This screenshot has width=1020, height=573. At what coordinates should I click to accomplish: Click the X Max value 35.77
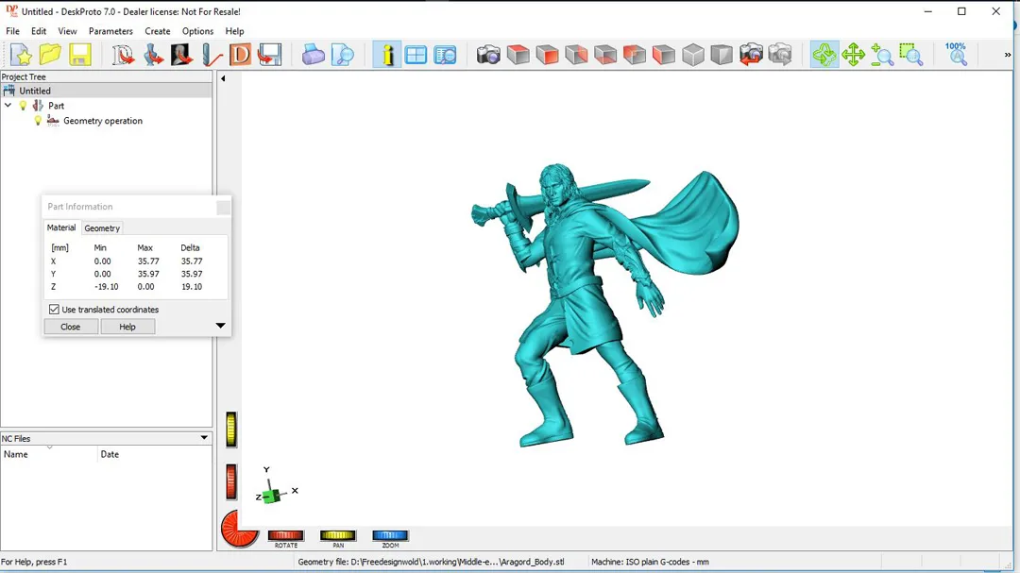(x=148, y=261)
